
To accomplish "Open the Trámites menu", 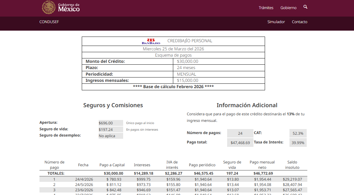I will click(266, 7).
